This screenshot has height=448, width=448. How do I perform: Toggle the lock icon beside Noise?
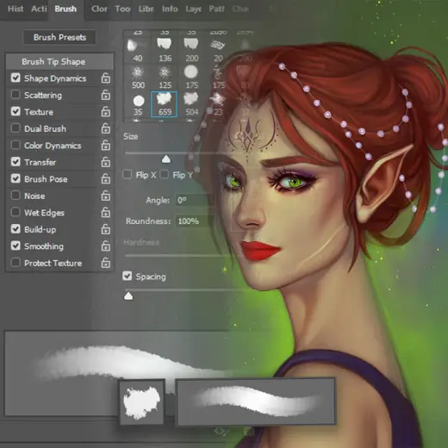tap(106, 196)
